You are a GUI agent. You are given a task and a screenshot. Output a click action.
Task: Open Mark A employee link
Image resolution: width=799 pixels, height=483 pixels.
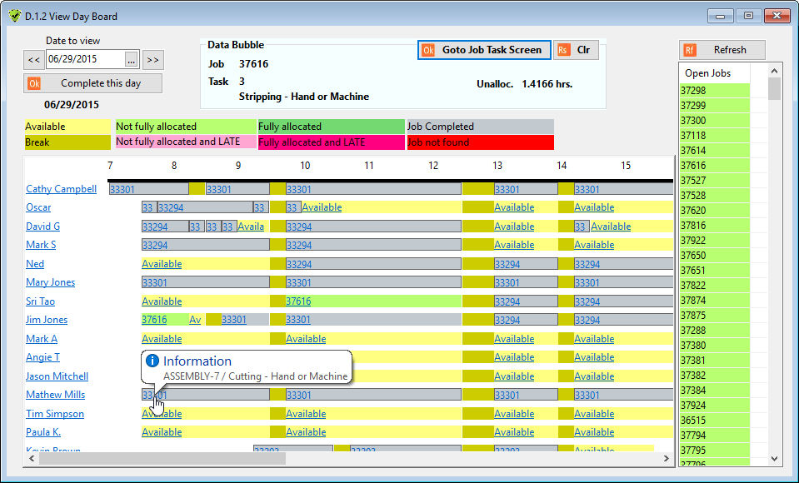point(42,339)
